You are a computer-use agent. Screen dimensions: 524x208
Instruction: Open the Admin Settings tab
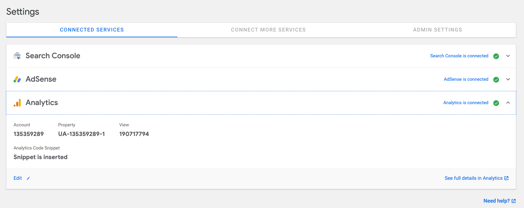click(x=437, y=30)
